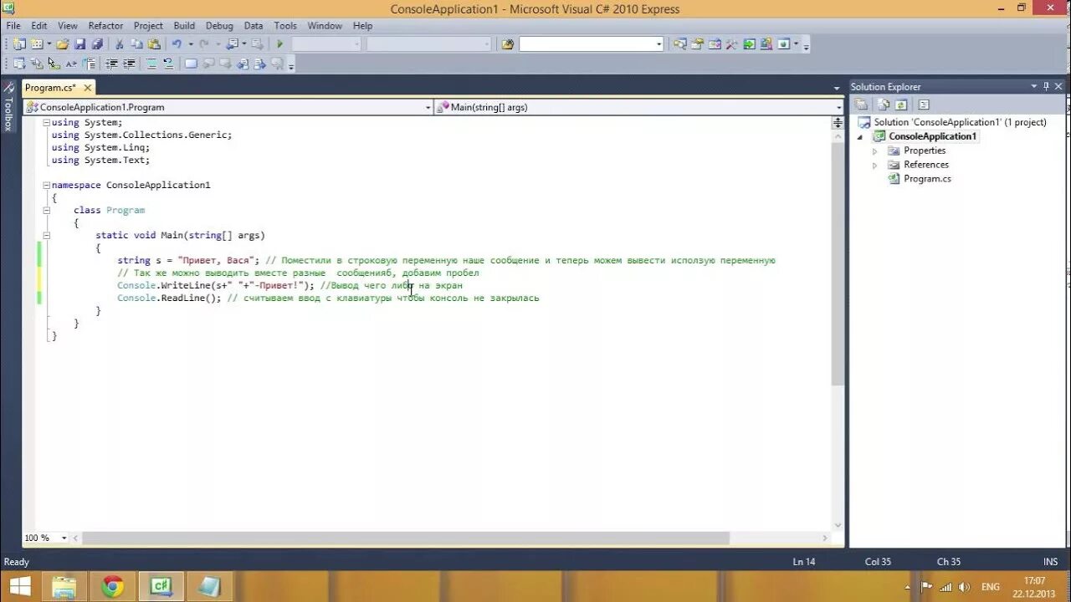
Task: Click the Copy toolbar icon
Action: [137, 44]
